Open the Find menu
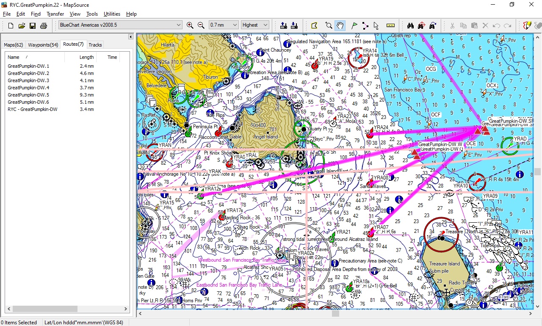542x326 pixels. click(x=36, y=14)
